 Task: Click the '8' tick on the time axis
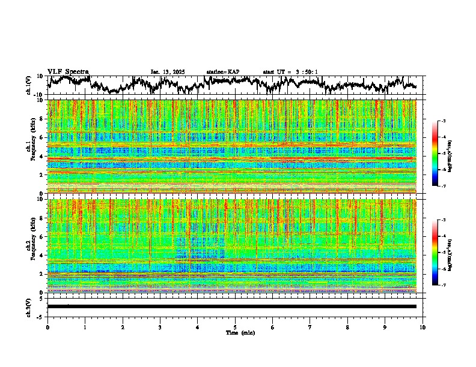click(347, 327)
